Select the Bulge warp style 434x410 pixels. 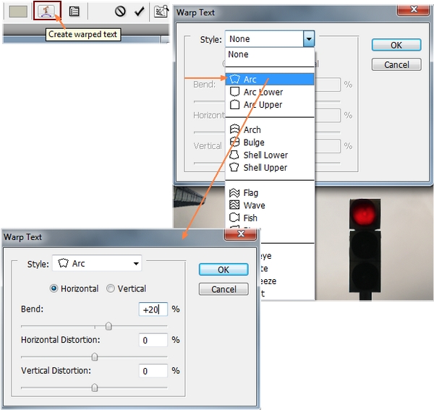(x=270, y=142)
